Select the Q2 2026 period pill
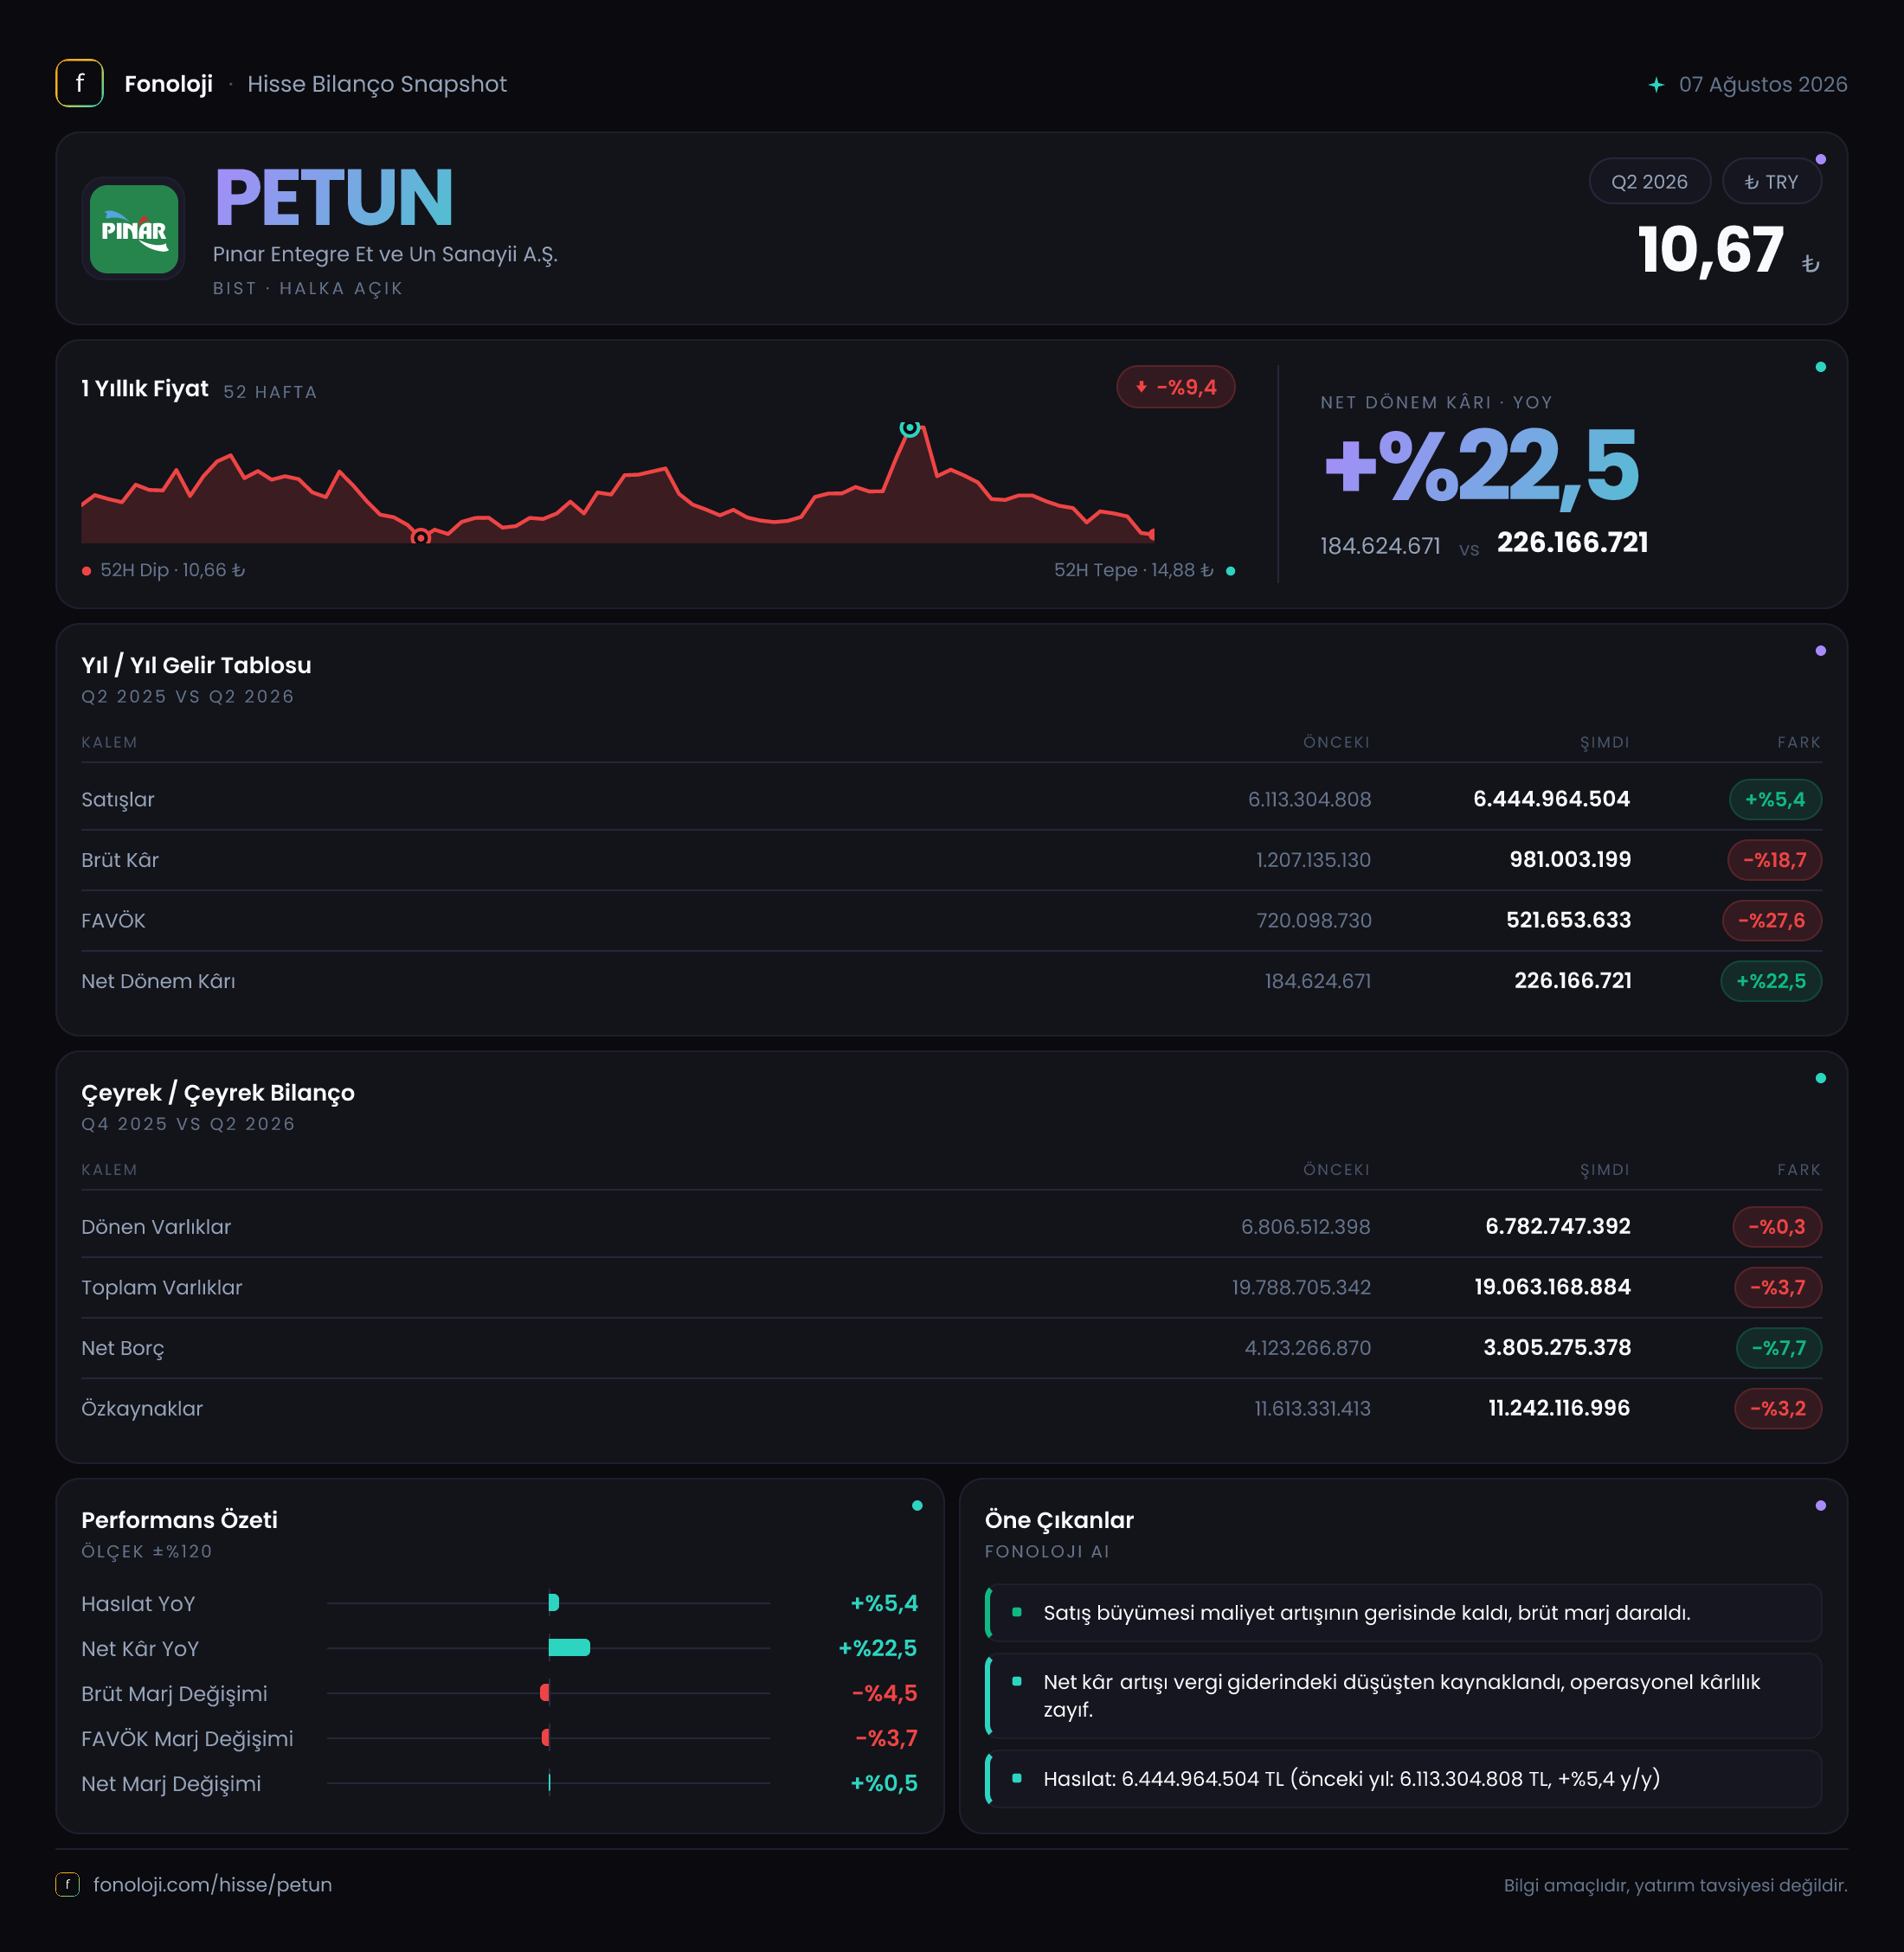Image resolution: width=1904 pixels, height=1952 pixels. click(1649, 181)
